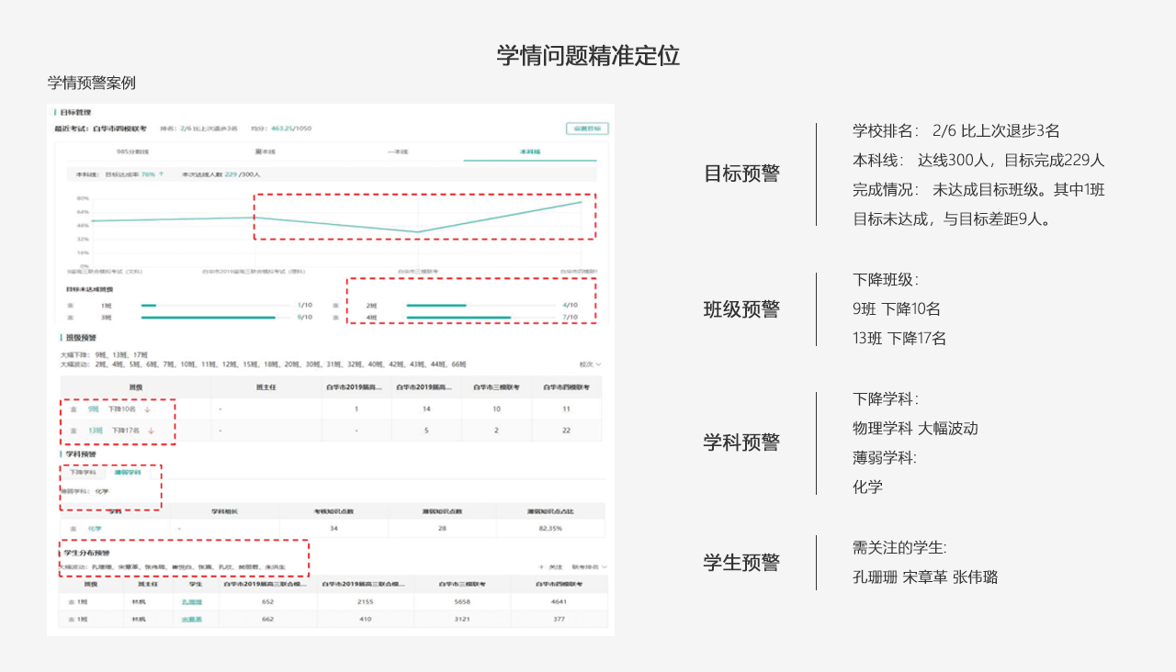Click the 3班 progress bar showing 9/10
The width and height of the screenshot is (1176, 672).
coord(209,318)
